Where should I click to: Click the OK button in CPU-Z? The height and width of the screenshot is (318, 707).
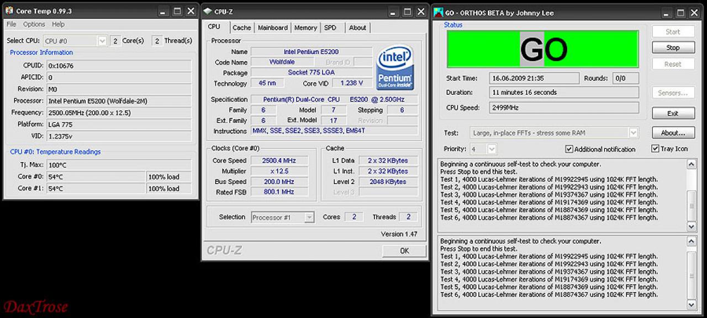[x=404, y=251]
